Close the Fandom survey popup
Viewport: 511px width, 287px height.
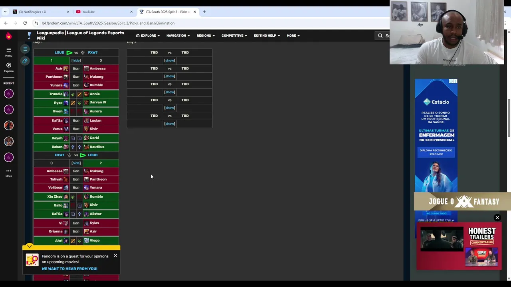tap(115, 255)
